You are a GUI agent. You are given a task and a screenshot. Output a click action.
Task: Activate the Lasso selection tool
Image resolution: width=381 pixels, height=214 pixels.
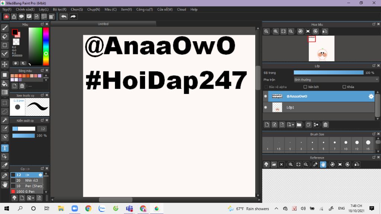tap(4, 111)
